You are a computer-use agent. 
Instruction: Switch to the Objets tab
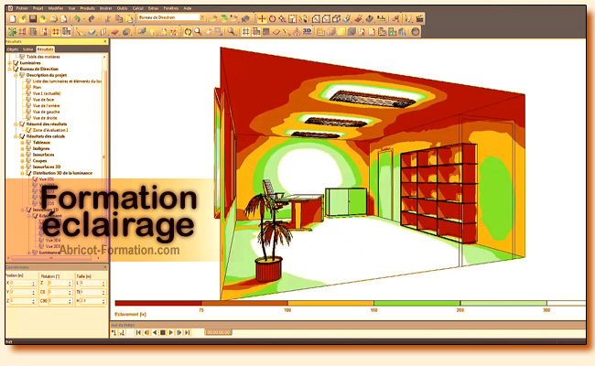(13, 49)
